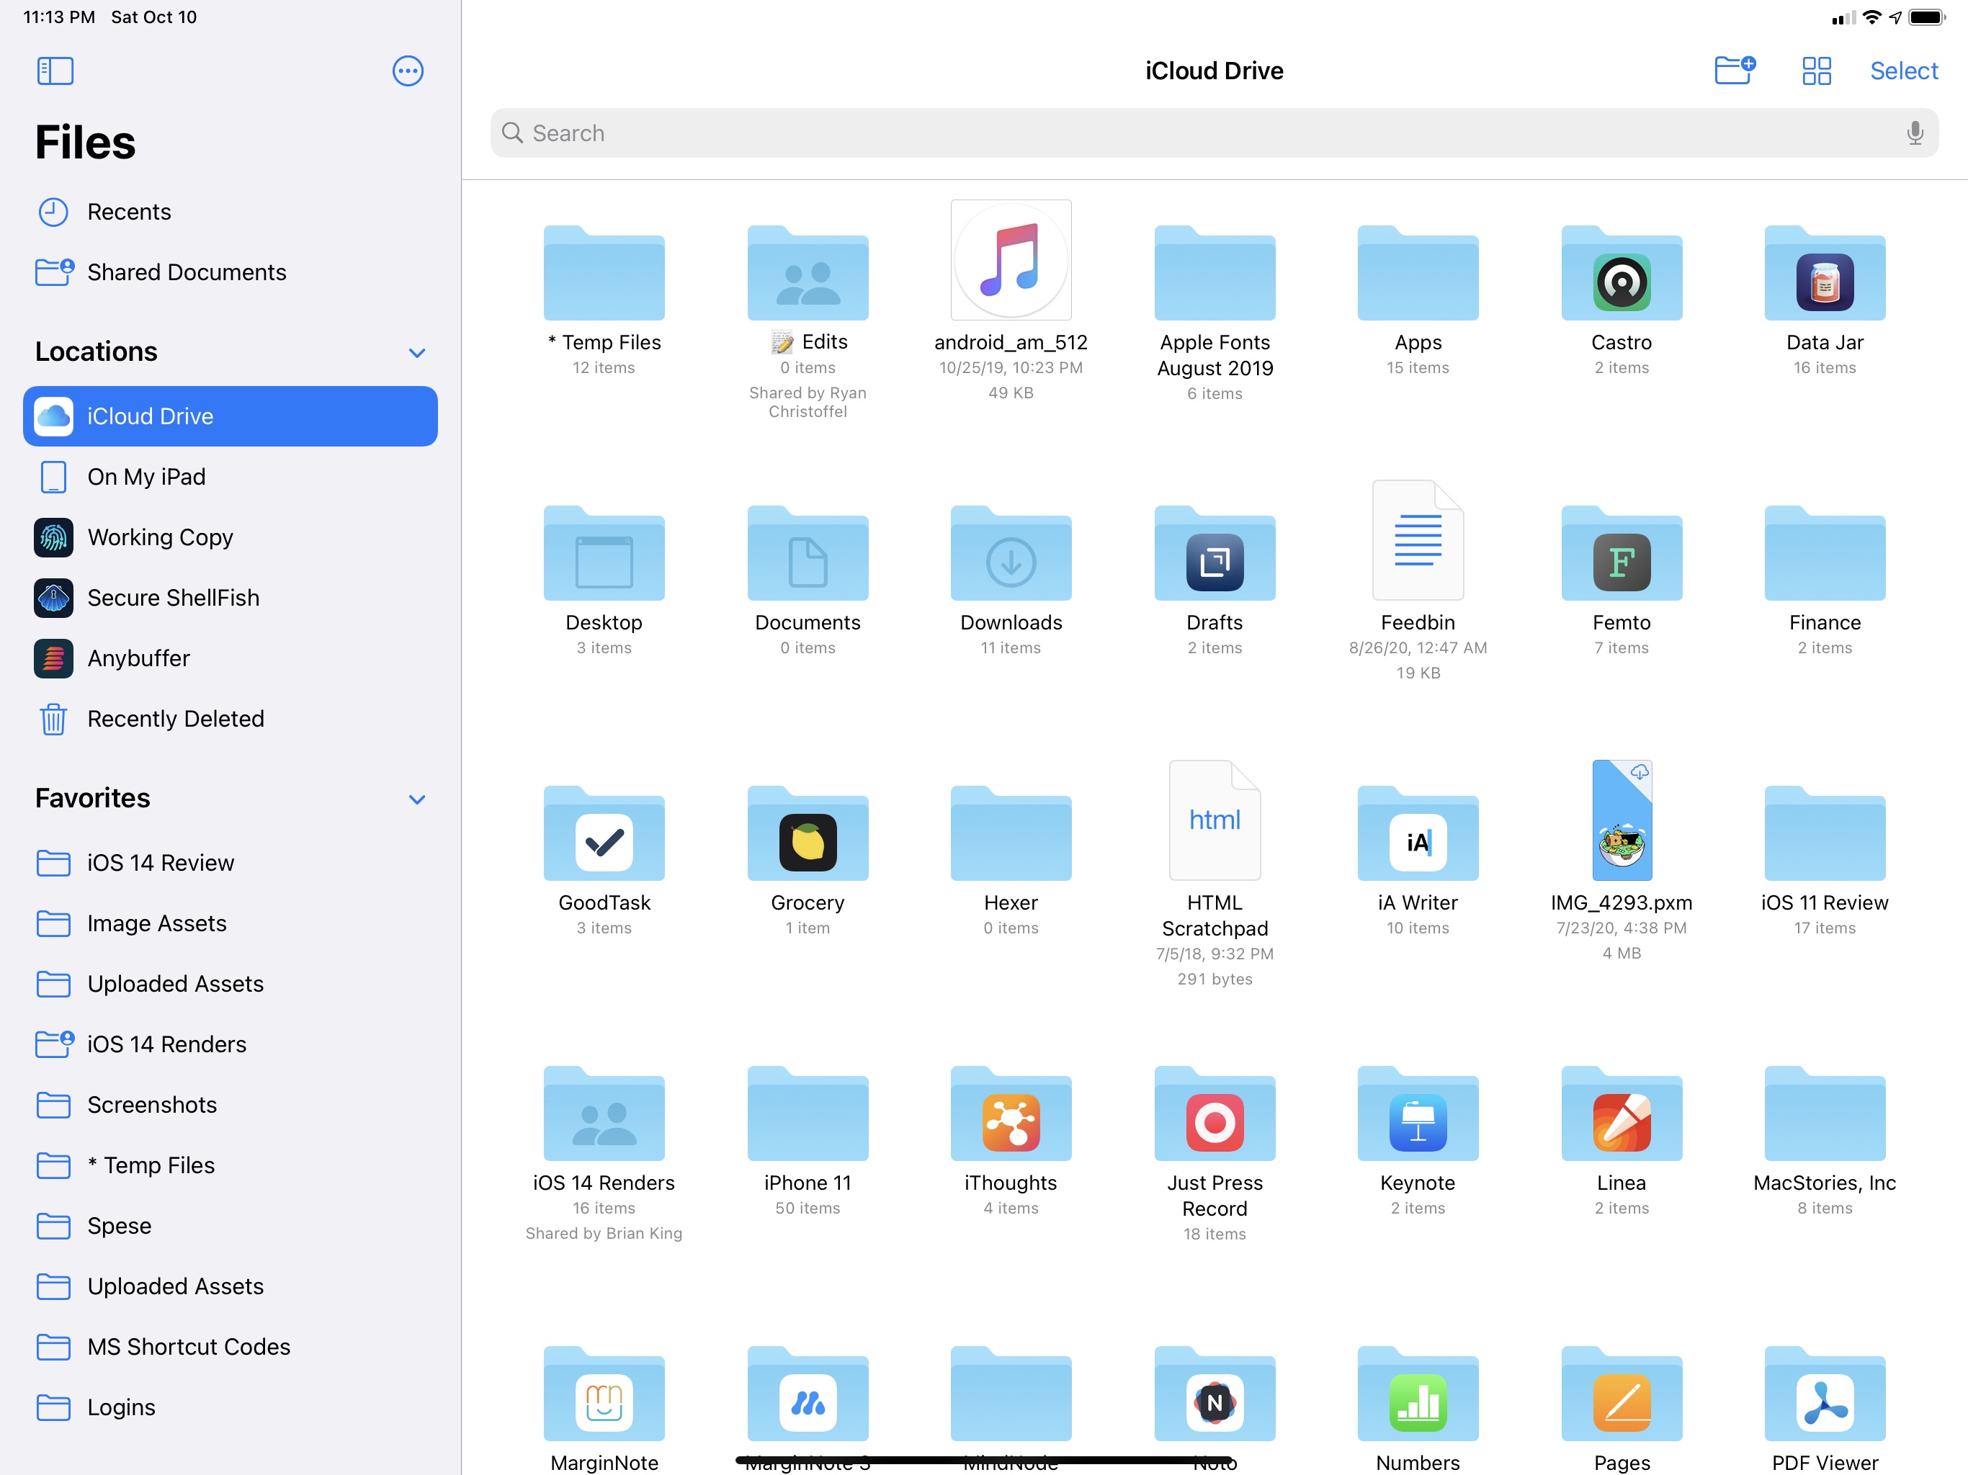Open Anybuffer location
The image size is (1968, 1475).
tap(231, 658)
